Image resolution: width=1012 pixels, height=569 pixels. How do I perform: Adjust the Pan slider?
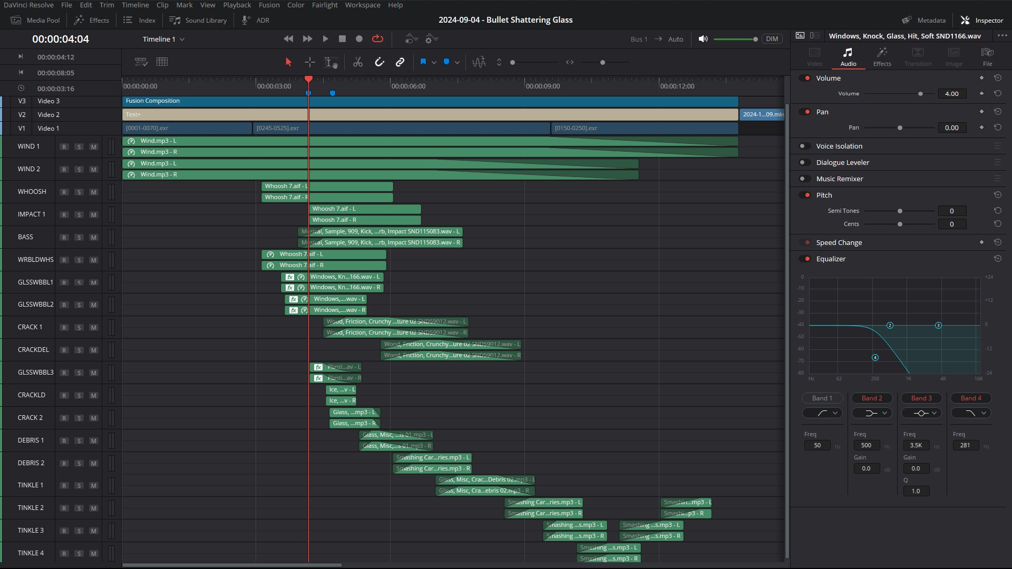900,127
